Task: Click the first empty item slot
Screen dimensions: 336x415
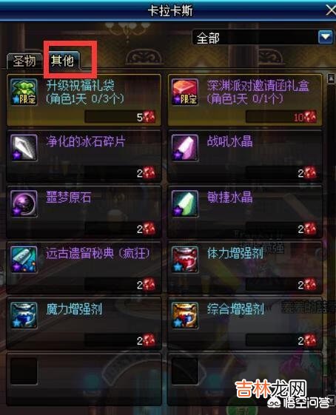Action: pyautogui.click(x=24, y=371)
